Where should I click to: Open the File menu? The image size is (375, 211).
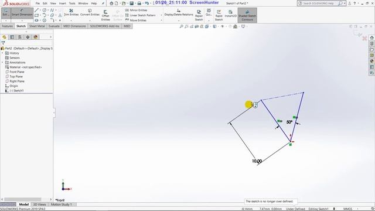[x=37, y=4]
